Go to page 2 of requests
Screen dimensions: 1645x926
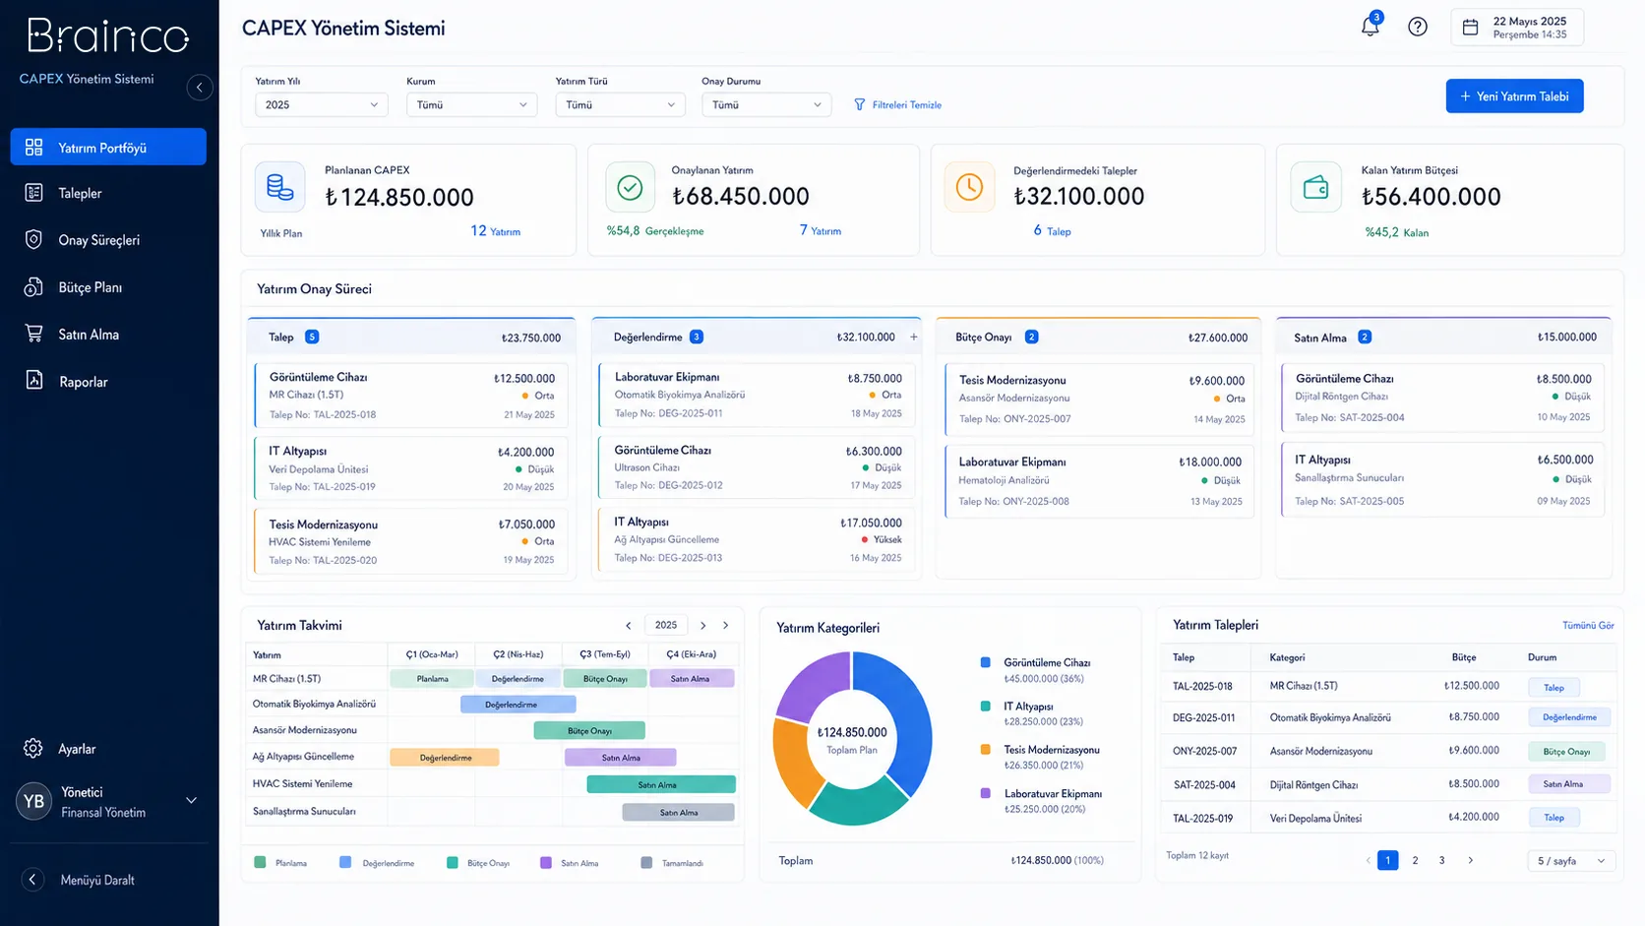click(x=1415, y=861)
